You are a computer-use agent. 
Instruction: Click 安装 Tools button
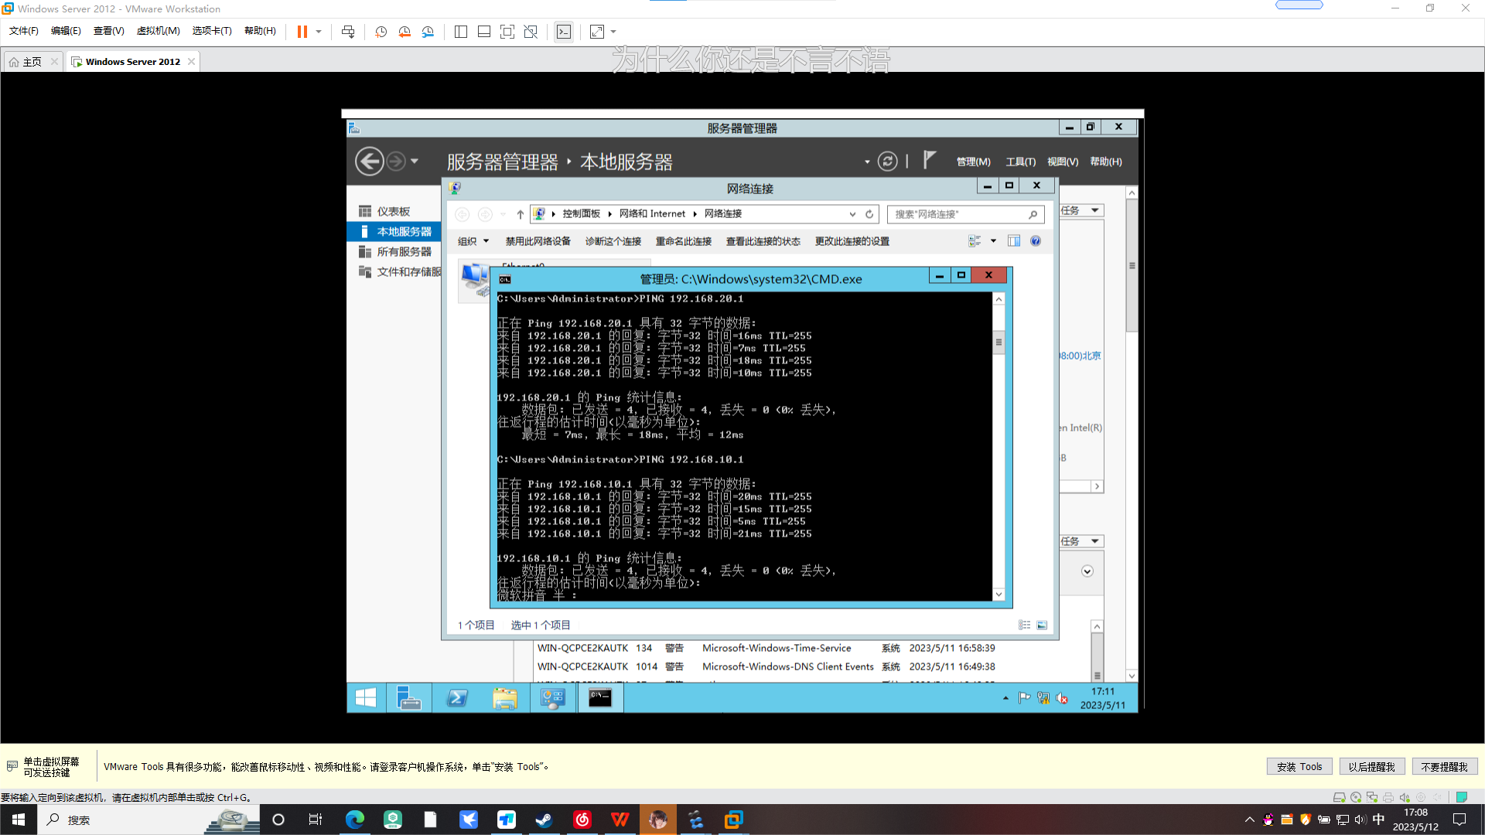click(1299, 767)
